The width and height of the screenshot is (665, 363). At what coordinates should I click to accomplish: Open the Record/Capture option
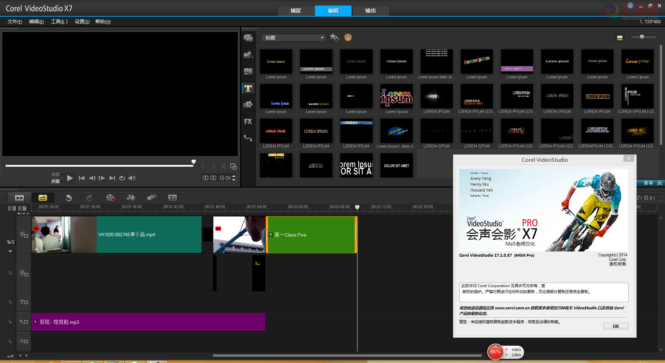(110, 198)
